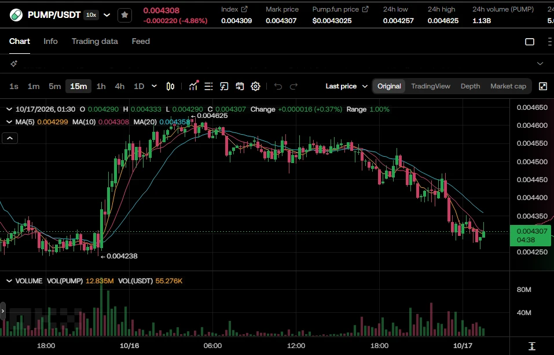
Task: Undo the last chart action
Action: [x=278, y=86]
